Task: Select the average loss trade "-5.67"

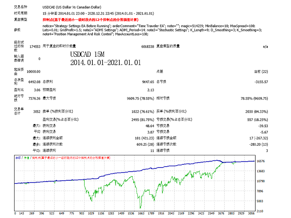Action: 264,132
